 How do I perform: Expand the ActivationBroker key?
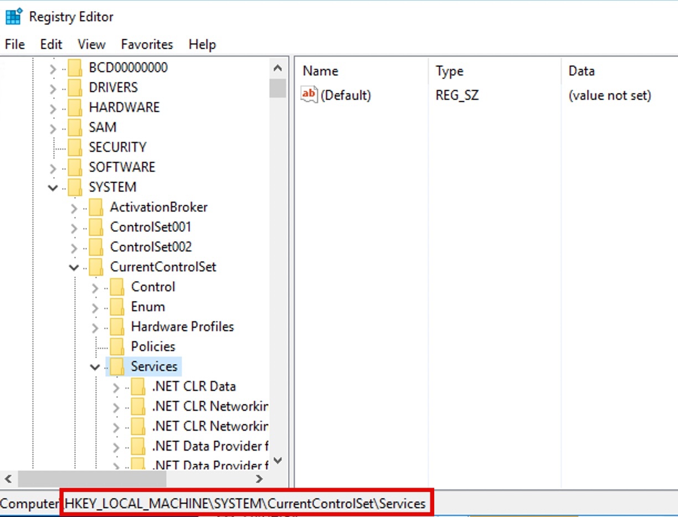coord(74,209)
